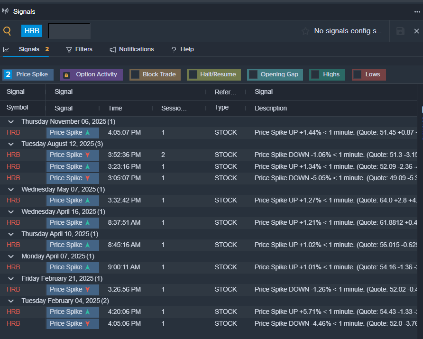This screenshot has width=423, height=339.
Task: Collapse Tuesday February 04, 2025 group
Action: pos(11,301)
